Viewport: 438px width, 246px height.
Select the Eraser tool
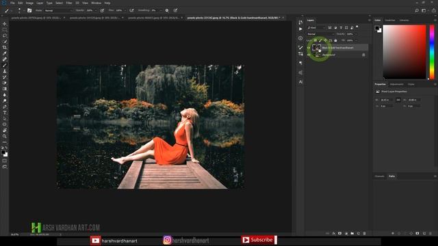coord(5,83)
